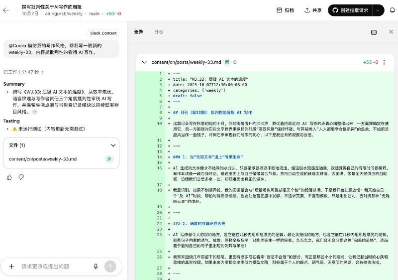Toggle the split diff view icon
The image size is (398, 280).
[x=374, y=32]
